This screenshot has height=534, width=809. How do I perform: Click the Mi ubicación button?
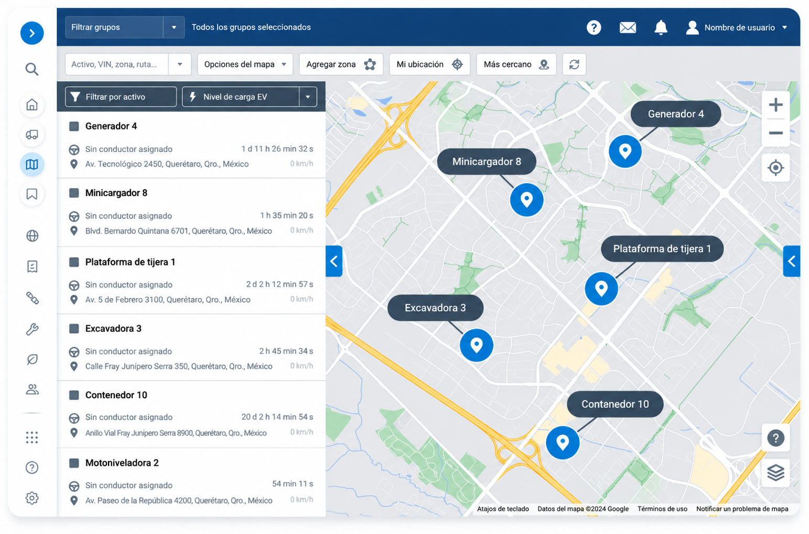(x=429, y=64)
